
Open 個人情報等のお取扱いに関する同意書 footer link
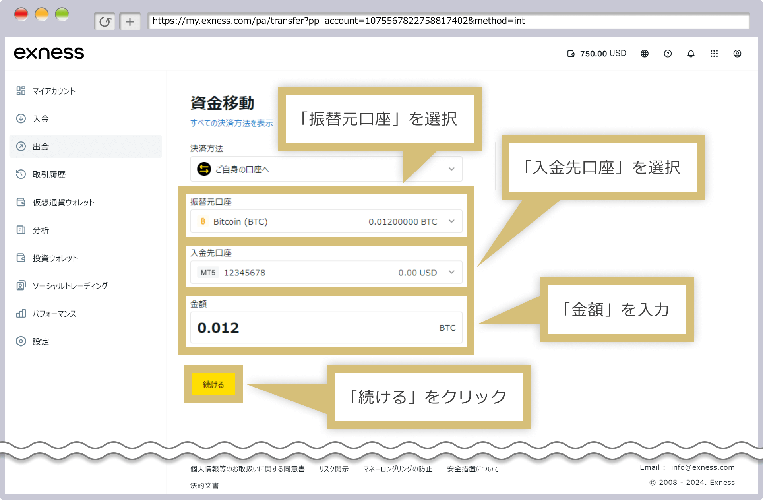pyautogui.click(x=248, y=469)
